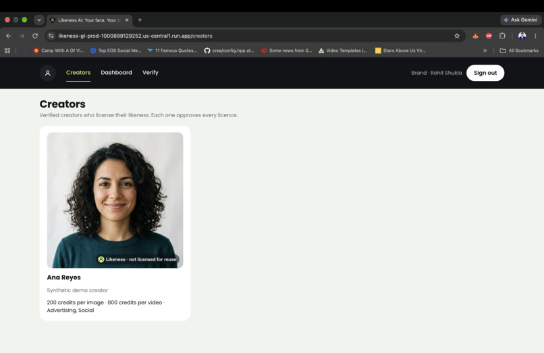This screenshot has width=544, height=353.
Task: Bookmark this page with the star icon
Action: click(456, 36)
